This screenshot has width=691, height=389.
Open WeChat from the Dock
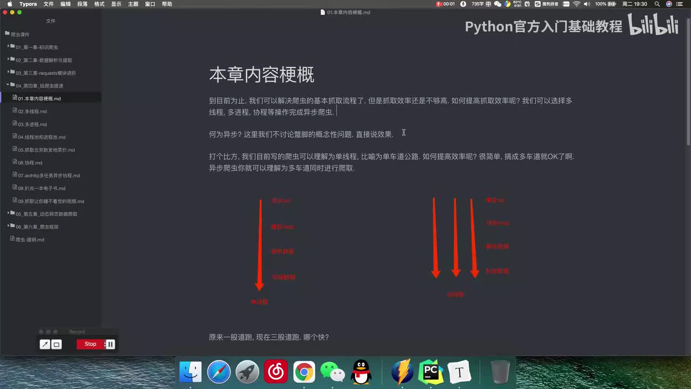click(x=333, y=372)
